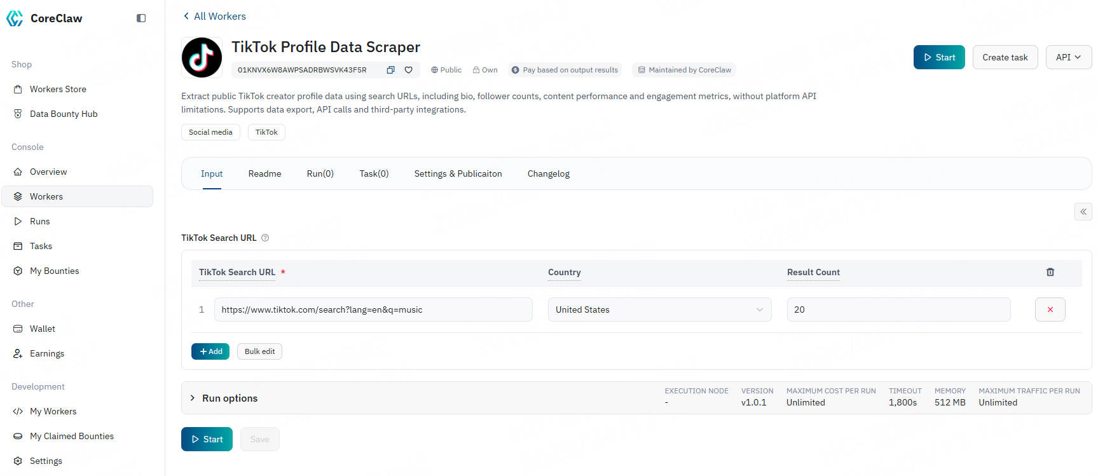Open the Changelog tab
1098x476 pixels.
548,173
